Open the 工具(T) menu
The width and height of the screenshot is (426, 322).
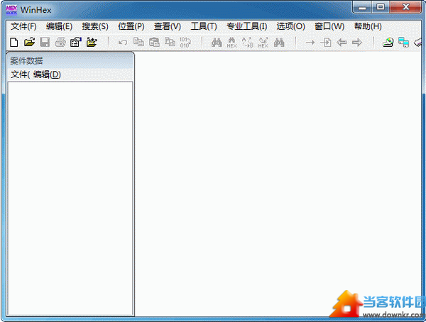coord(204,26)
